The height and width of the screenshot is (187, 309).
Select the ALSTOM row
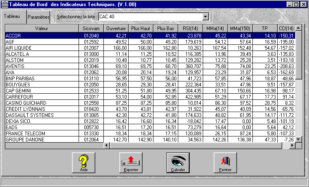coord(150,60)
